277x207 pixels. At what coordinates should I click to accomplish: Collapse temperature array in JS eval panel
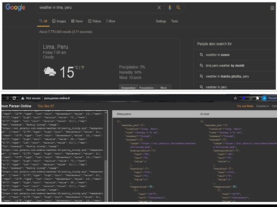[x=234, y=187]
